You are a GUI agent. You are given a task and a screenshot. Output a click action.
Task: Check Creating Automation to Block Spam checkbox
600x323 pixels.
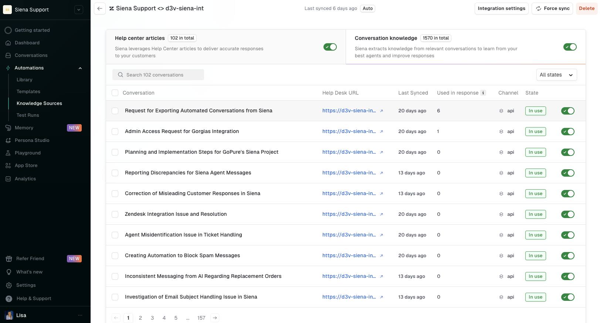tap(115, 256)
